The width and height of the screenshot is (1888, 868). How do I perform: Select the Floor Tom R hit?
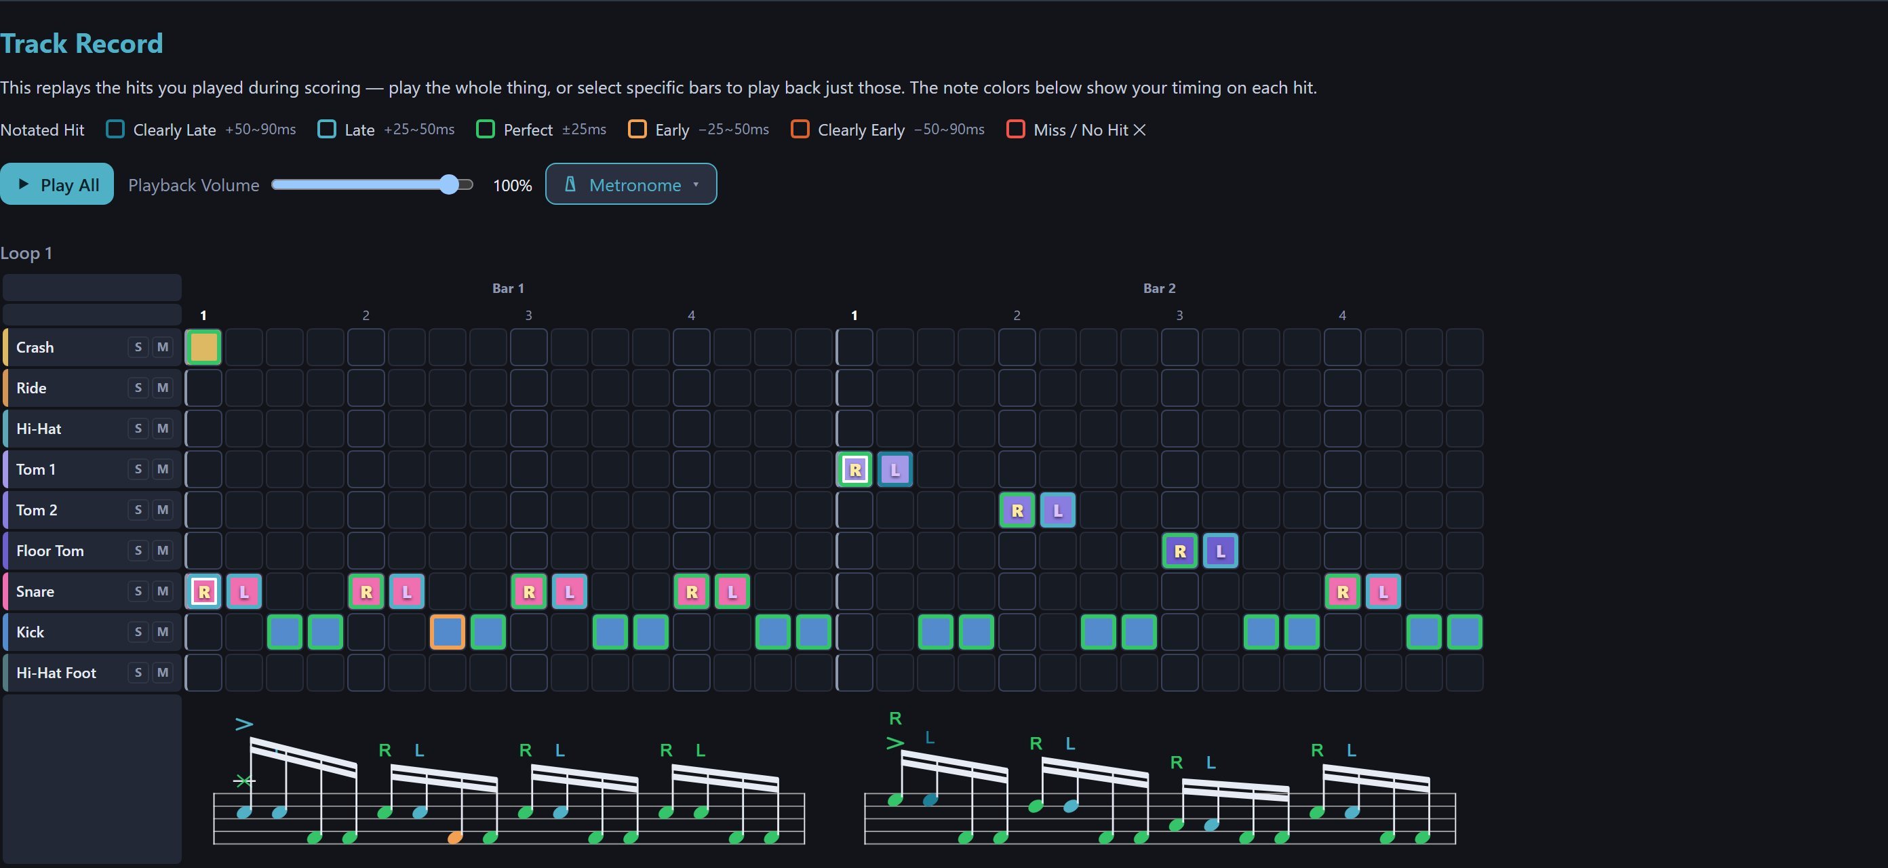tap(1180, 551)
